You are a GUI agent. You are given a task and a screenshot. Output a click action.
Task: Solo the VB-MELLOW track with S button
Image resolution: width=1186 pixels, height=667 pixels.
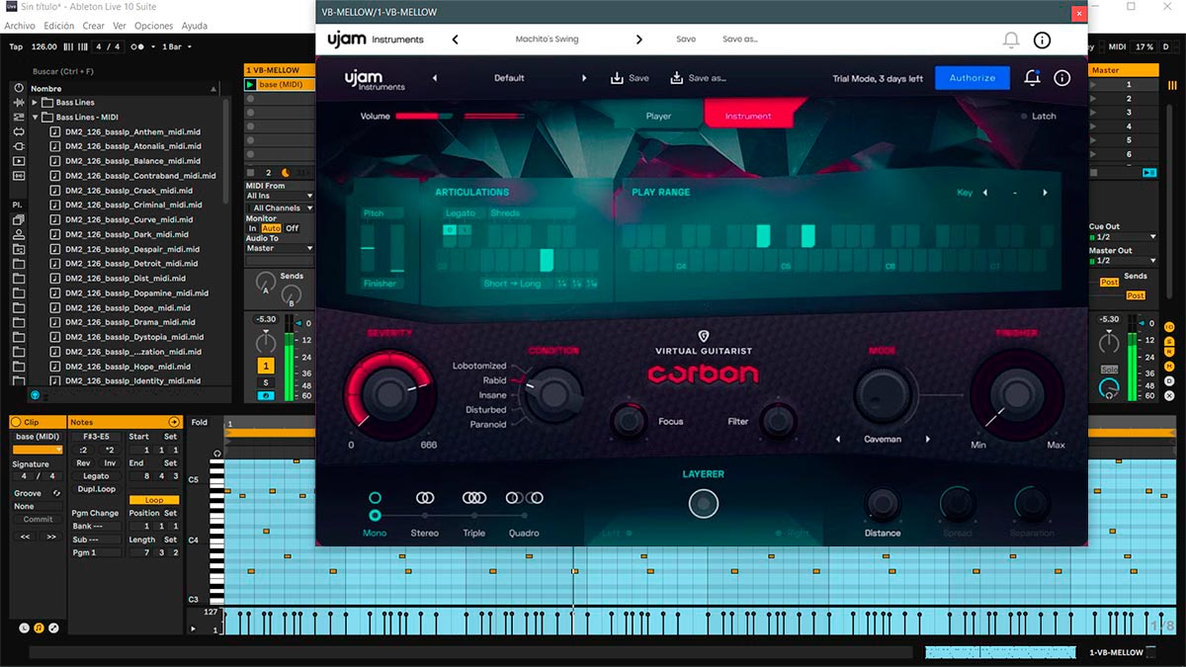click(x=265, y=382)
